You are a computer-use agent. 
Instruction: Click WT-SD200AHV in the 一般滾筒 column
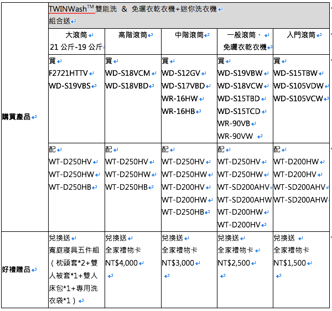(243, 188)
